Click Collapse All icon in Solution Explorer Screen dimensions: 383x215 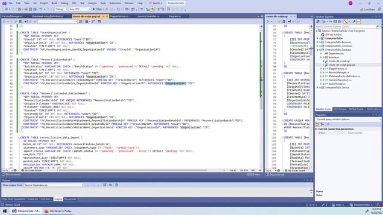(x=335, y=21)
